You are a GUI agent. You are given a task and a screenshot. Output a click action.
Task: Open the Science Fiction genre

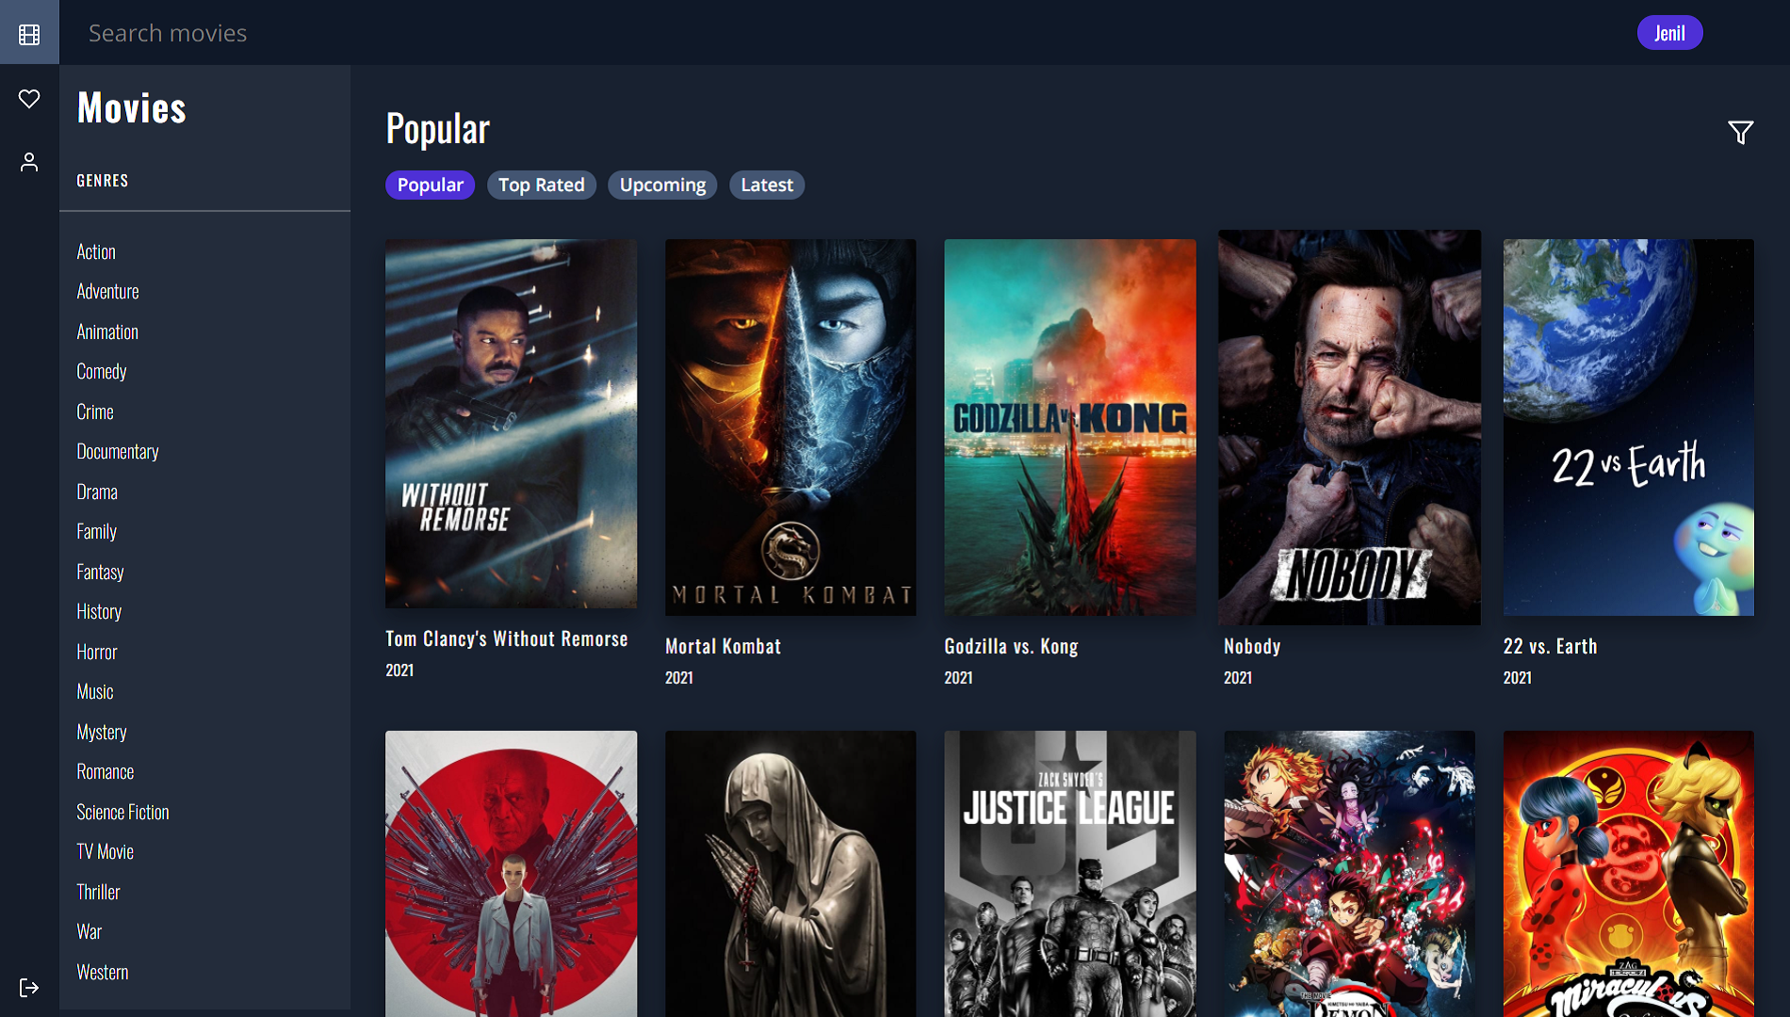click(x=122, y=812)
